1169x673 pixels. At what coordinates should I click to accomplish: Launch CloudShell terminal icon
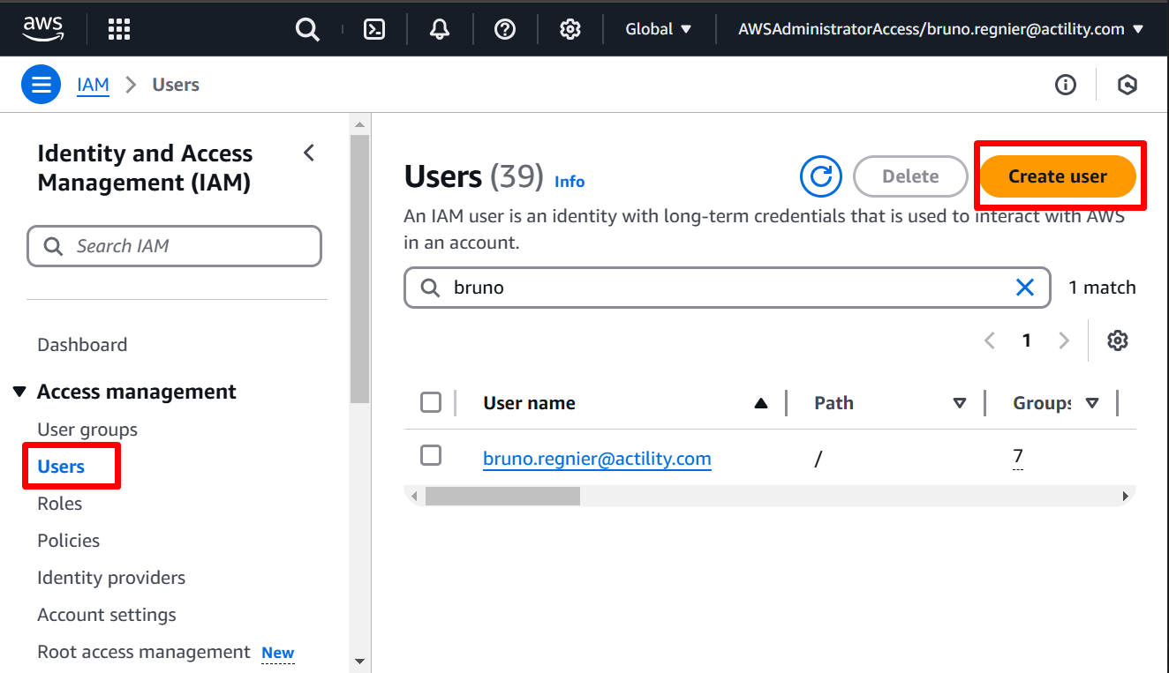(x=374, y=29)
